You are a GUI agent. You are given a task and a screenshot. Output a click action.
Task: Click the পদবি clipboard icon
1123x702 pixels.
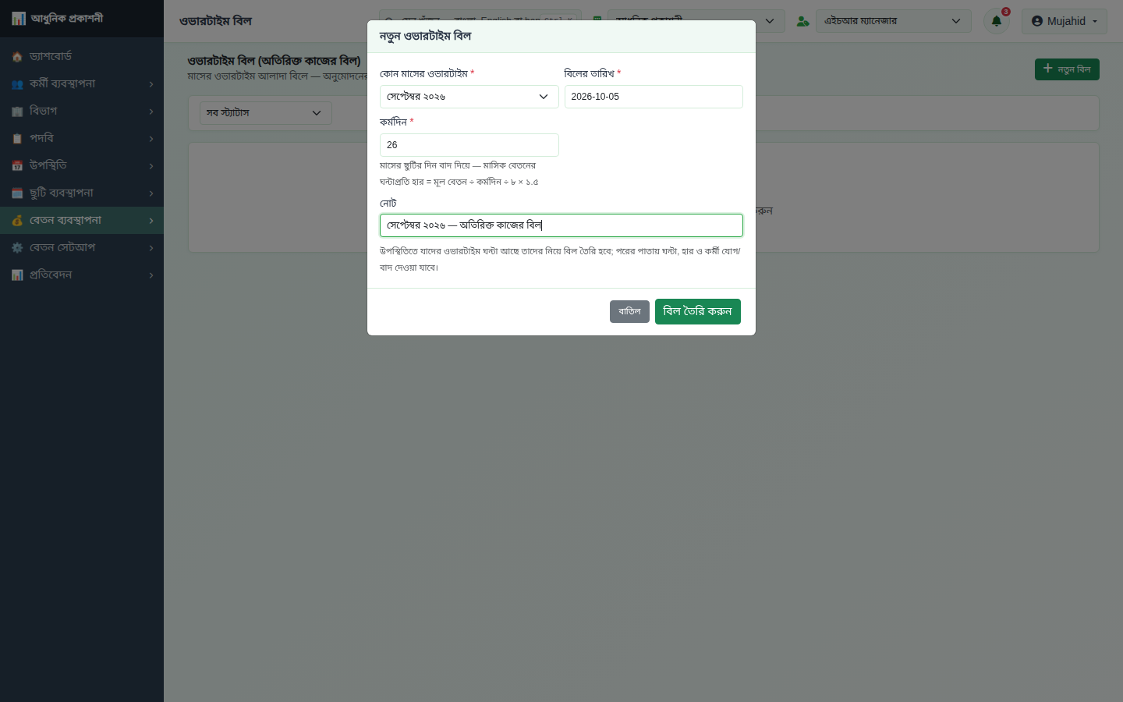tap(17, 139)
